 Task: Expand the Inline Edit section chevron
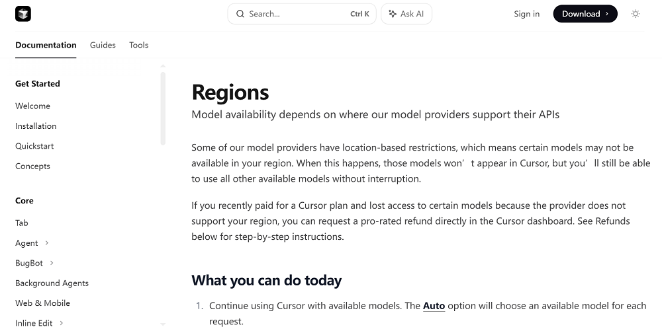[x=62, y=323]
